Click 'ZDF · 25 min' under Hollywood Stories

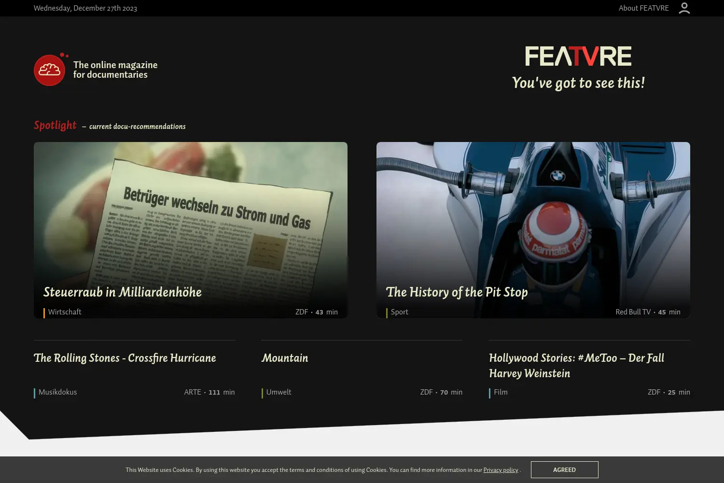pos(669,392)
